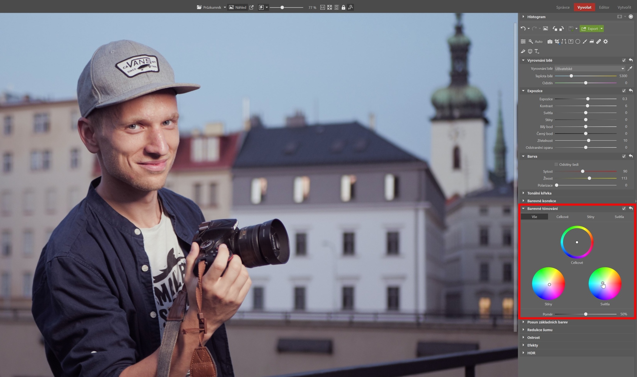Expand the HDR section
The width and height of the screenshot is (637, 377).
[523, 353]
